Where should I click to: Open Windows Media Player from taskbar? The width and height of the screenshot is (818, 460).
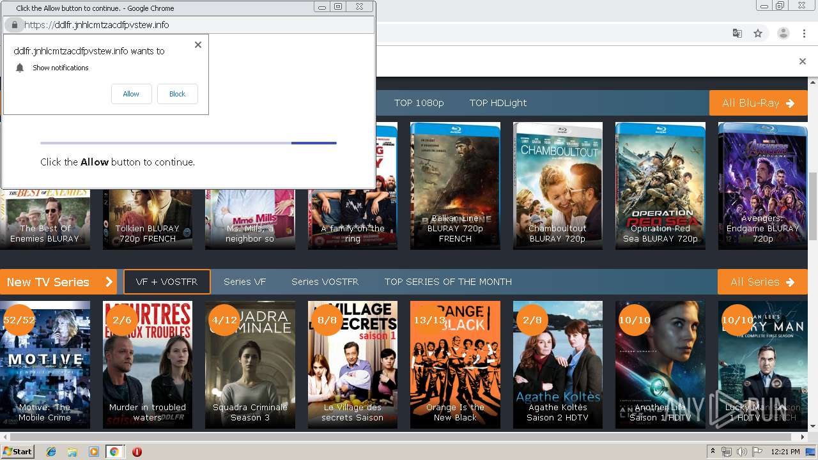pos(93,452)
